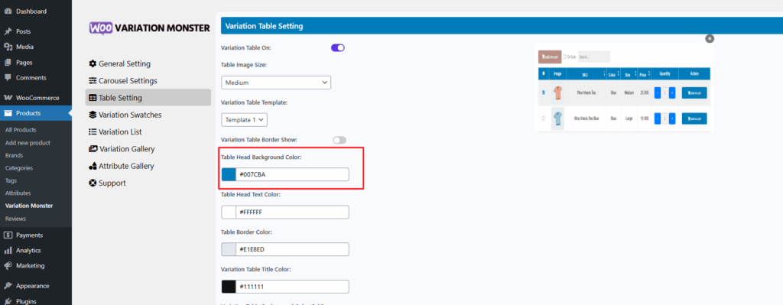The image size is (783, 305).
Task: Click the Variation Gallery images icon
Action: point(93,149)
